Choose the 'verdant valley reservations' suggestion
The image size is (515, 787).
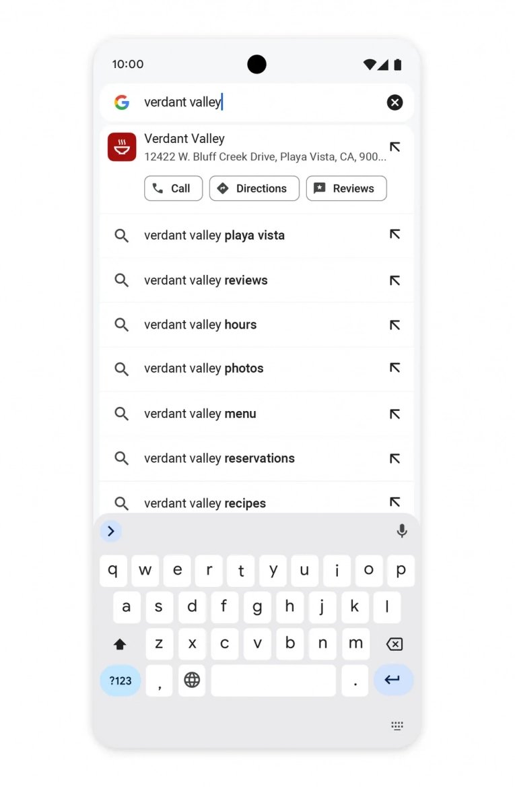tap(219, 458)
